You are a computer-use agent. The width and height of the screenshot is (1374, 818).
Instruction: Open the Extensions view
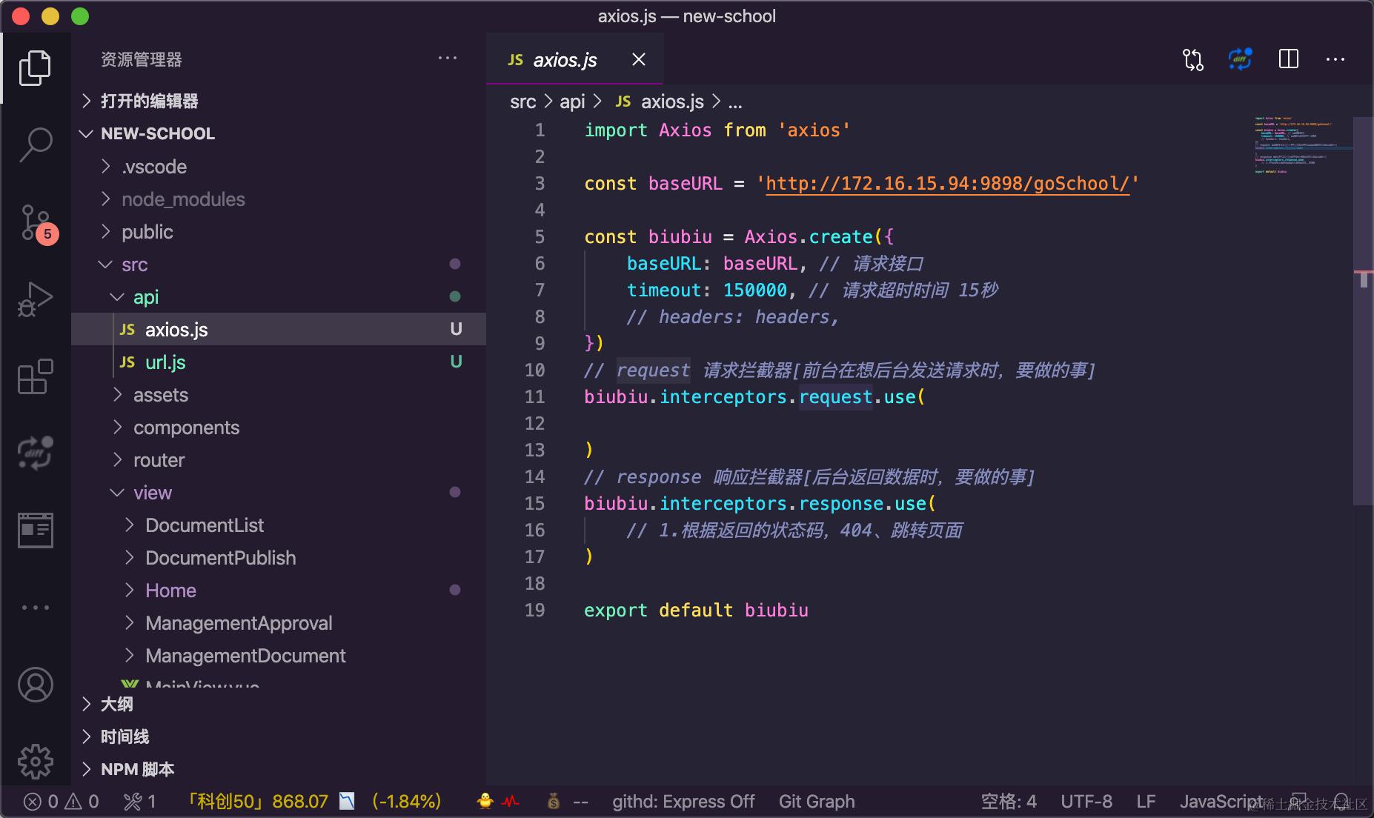(35, 376)
